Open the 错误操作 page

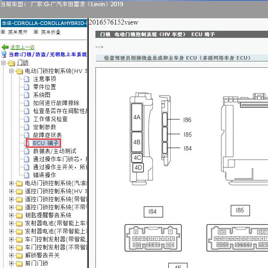point(45,175)
